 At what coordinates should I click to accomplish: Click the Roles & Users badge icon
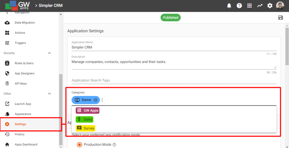coord(7,63)
